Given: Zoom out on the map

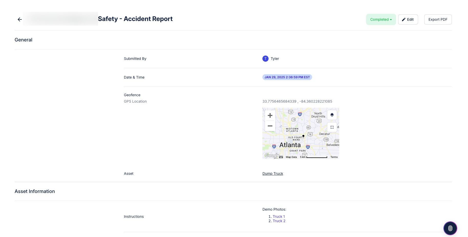Looking at the screenshot, I should [270, 126].
